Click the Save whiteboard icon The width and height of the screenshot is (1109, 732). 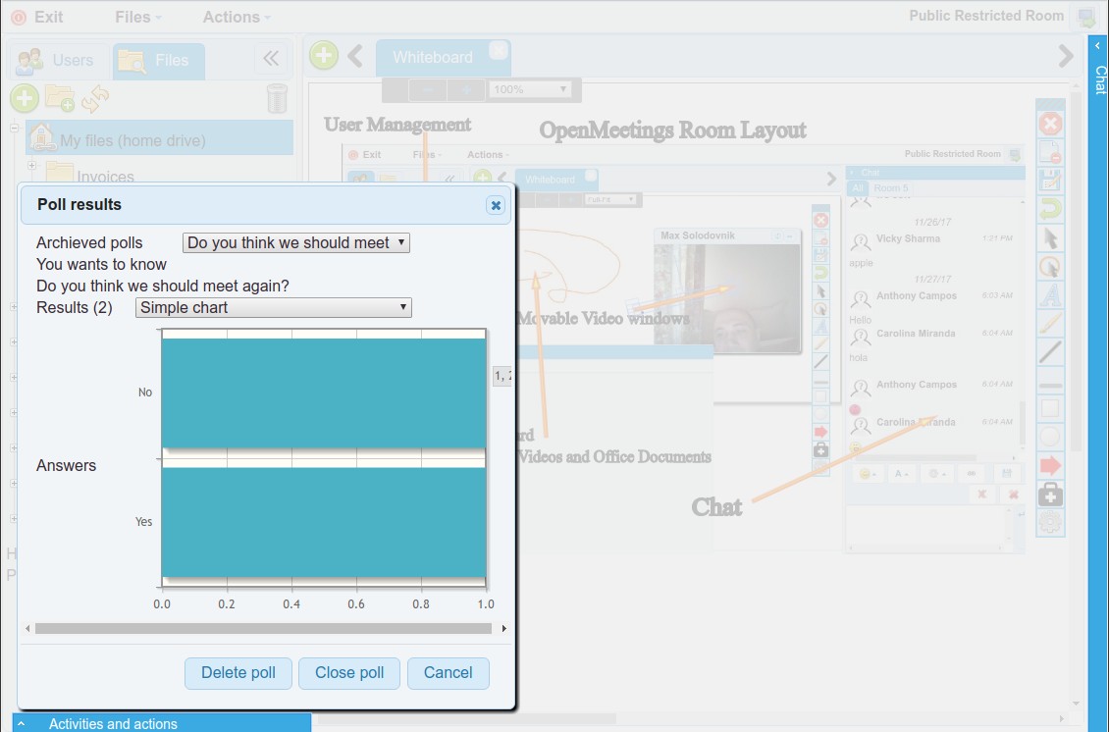pyautogui.click(x=1050, y=180)
